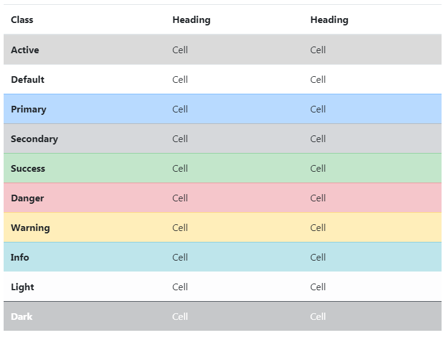Image resolution: width=447 pixels, height=338 pixels.
Task: Select the Light row label
Action: [22, 287]
